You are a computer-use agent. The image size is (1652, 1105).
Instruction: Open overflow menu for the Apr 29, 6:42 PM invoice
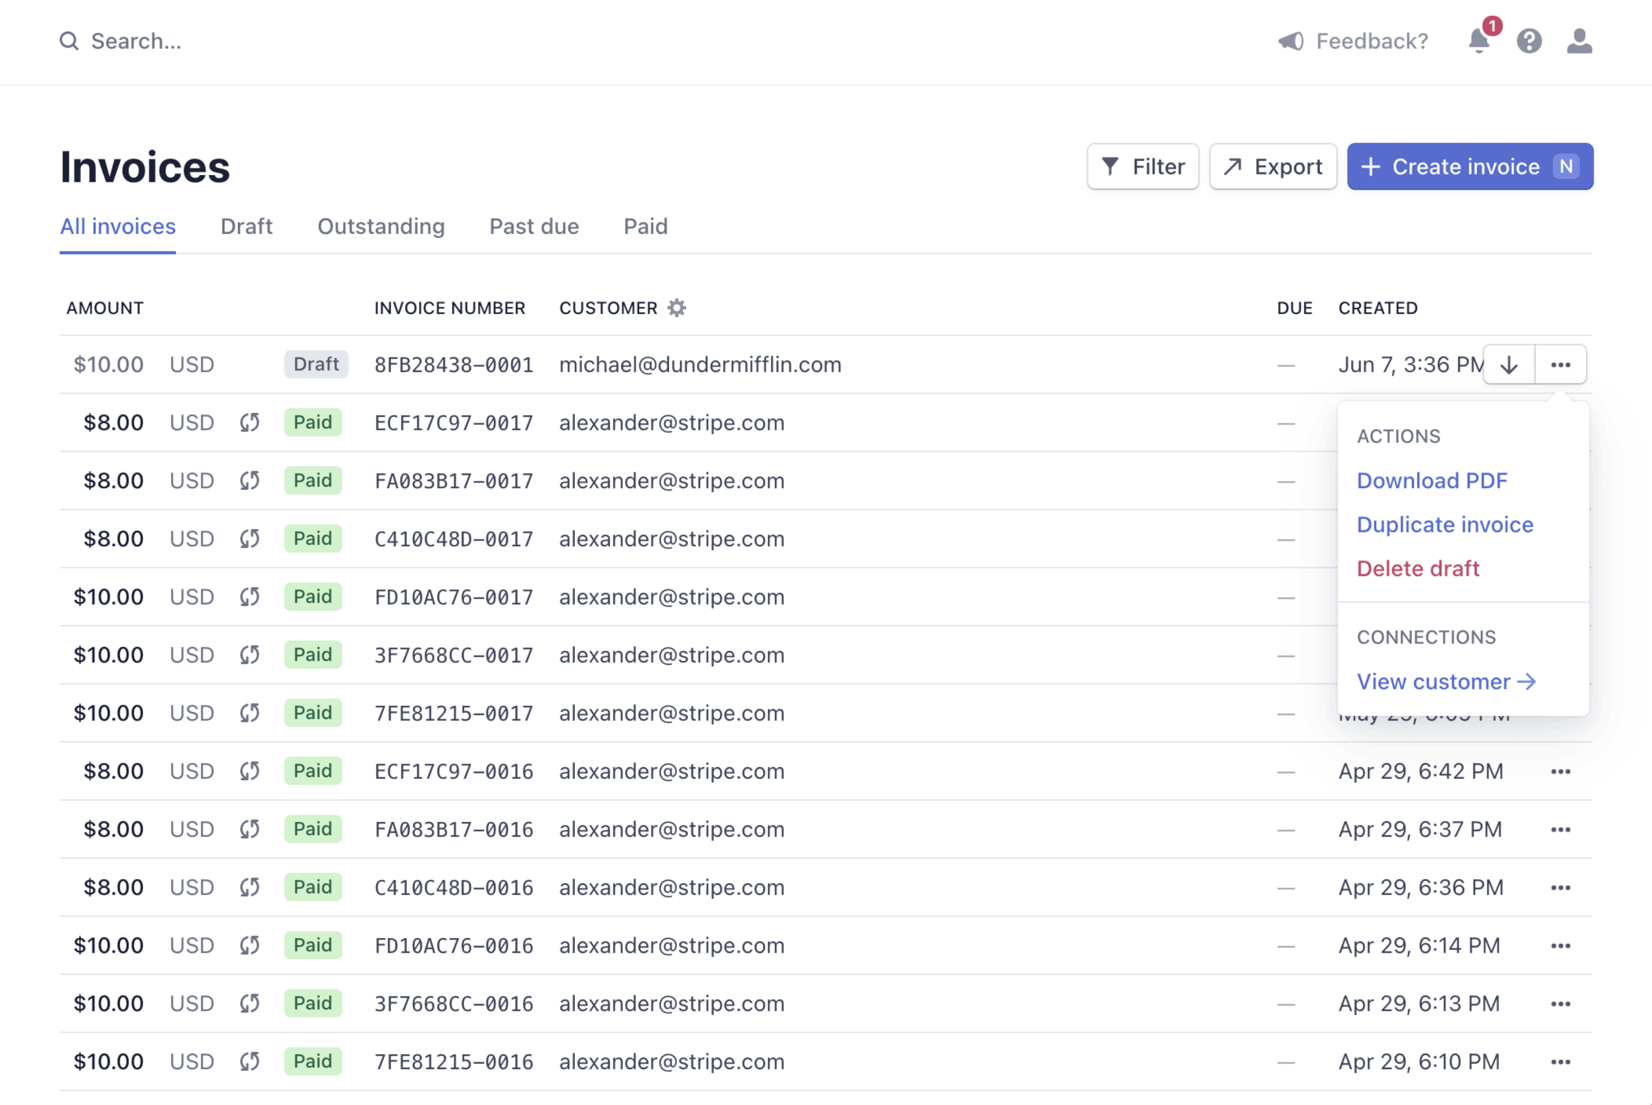pyautogui.click(x=1561, y=771)
